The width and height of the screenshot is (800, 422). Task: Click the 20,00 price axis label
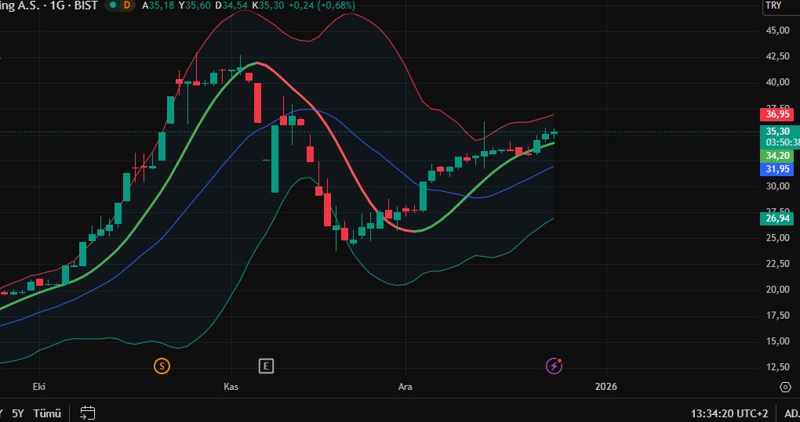[x=777, y=290]
